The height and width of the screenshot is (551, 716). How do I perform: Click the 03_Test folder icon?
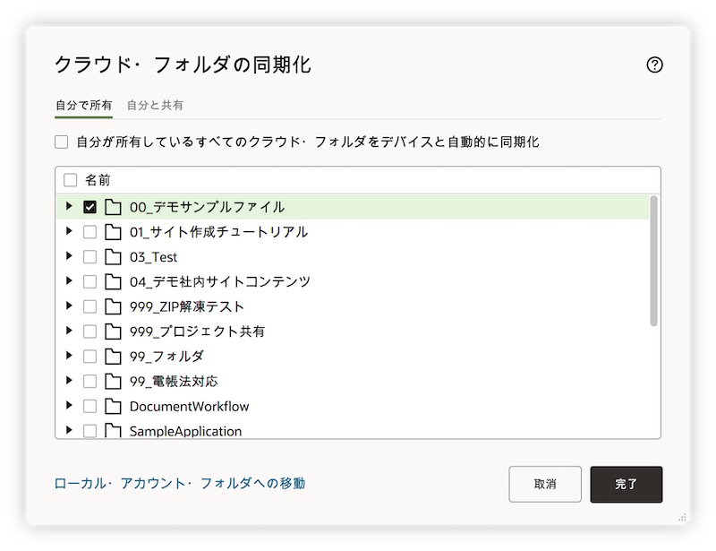click(x=113, y=257)
